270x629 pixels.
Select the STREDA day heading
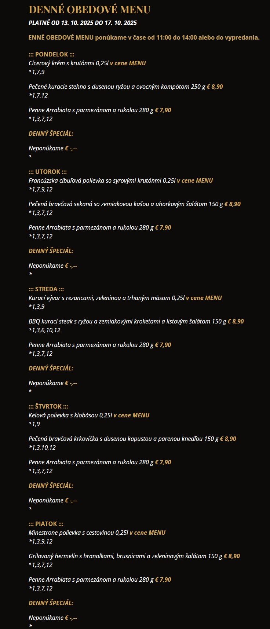coord(46,289)
